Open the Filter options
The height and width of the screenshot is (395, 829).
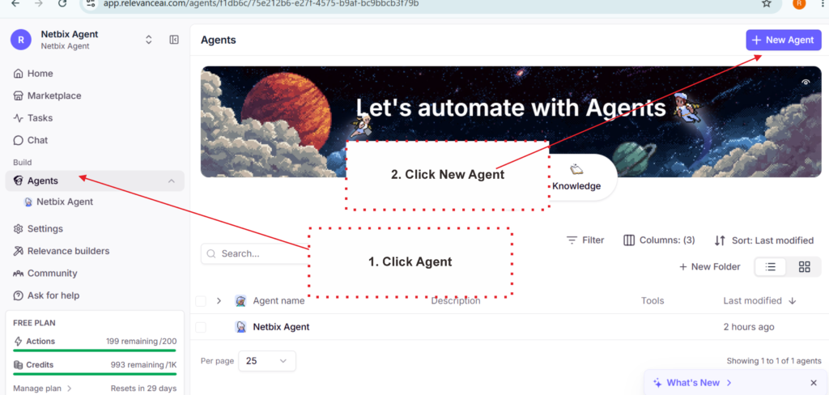[x=585, y=240]
